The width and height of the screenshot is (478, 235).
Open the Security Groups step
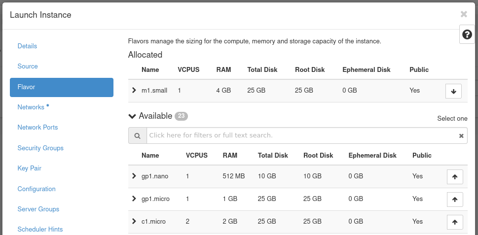click(40, 148)
